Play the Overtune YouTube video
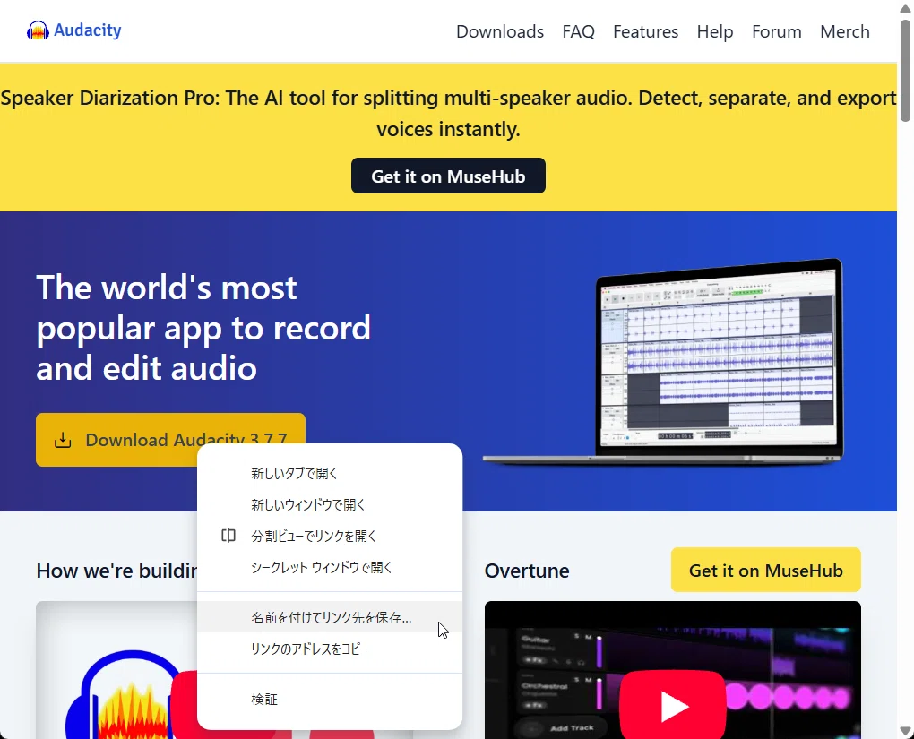Viewport: 914px width, 739px height. pos(673,706)
